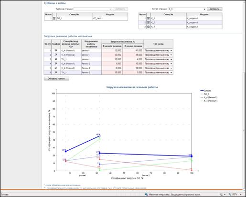
Task: Click Добавить button next to boiler dropdown
Action: [x=214, y=9]
